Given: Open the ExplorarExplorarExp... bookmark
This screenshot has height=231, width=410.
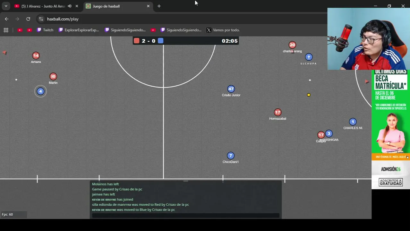Looking at the screenshot, I should 79,30.
